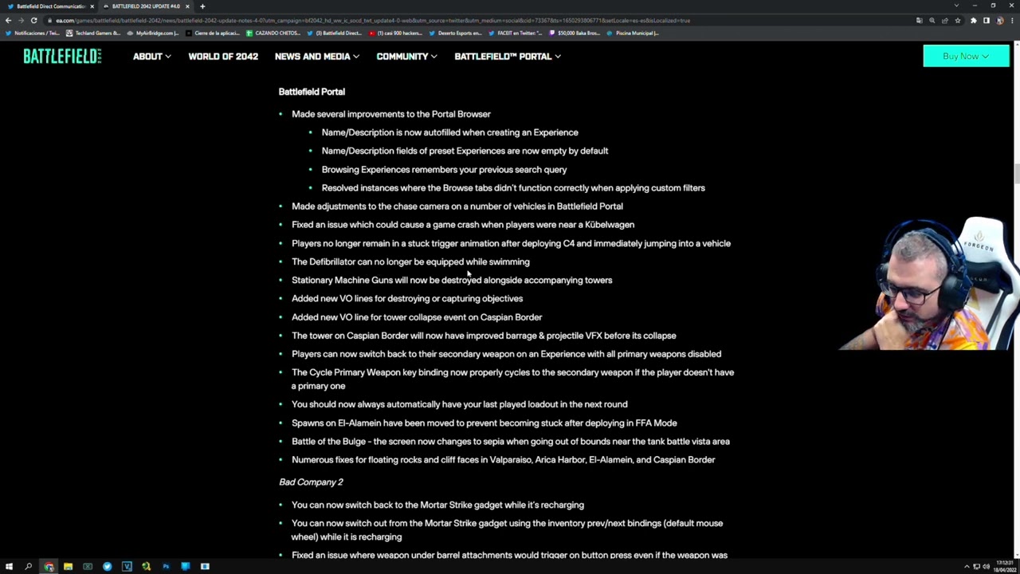Open Windows taskbar search
1020x574 pixels.
[28, 566]
